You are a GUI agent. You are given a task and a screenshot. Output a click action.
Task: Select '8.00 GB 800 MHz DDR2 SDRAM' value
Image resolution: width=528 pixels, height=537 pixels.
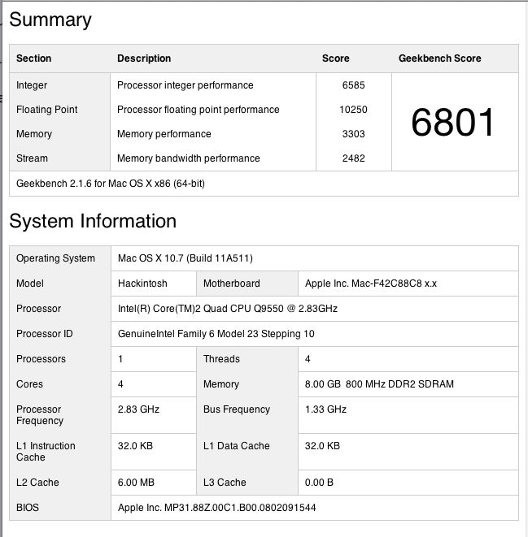pyautogui.click(x=379, y=384)
